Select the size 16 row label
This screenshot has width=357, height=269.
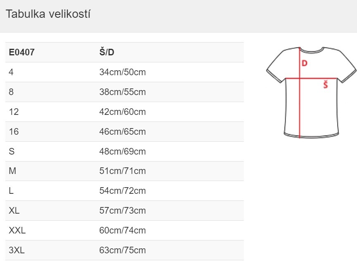(x=14, y=132)
